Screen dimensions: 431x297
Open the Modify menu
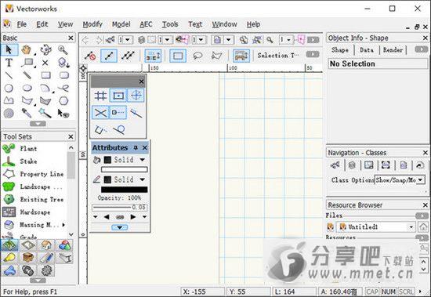pyautogui.click(x=92, y=24)
